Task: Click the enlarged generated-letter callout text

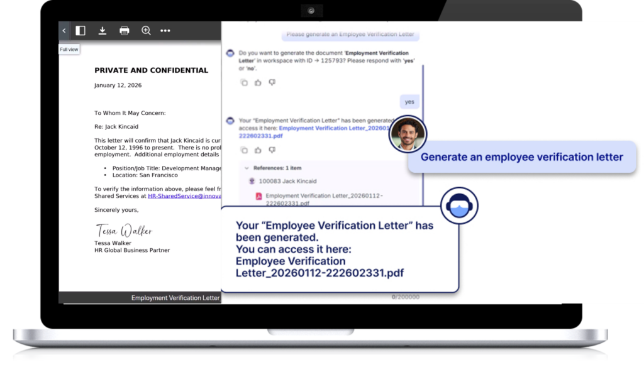Action: click(335, 249)
